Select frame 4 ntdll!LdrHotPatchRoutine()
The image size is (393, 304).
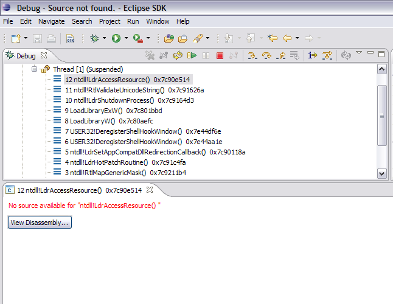[125, 162]
